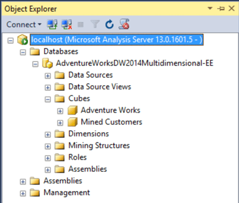Expand the Dimensions folder

48,135
